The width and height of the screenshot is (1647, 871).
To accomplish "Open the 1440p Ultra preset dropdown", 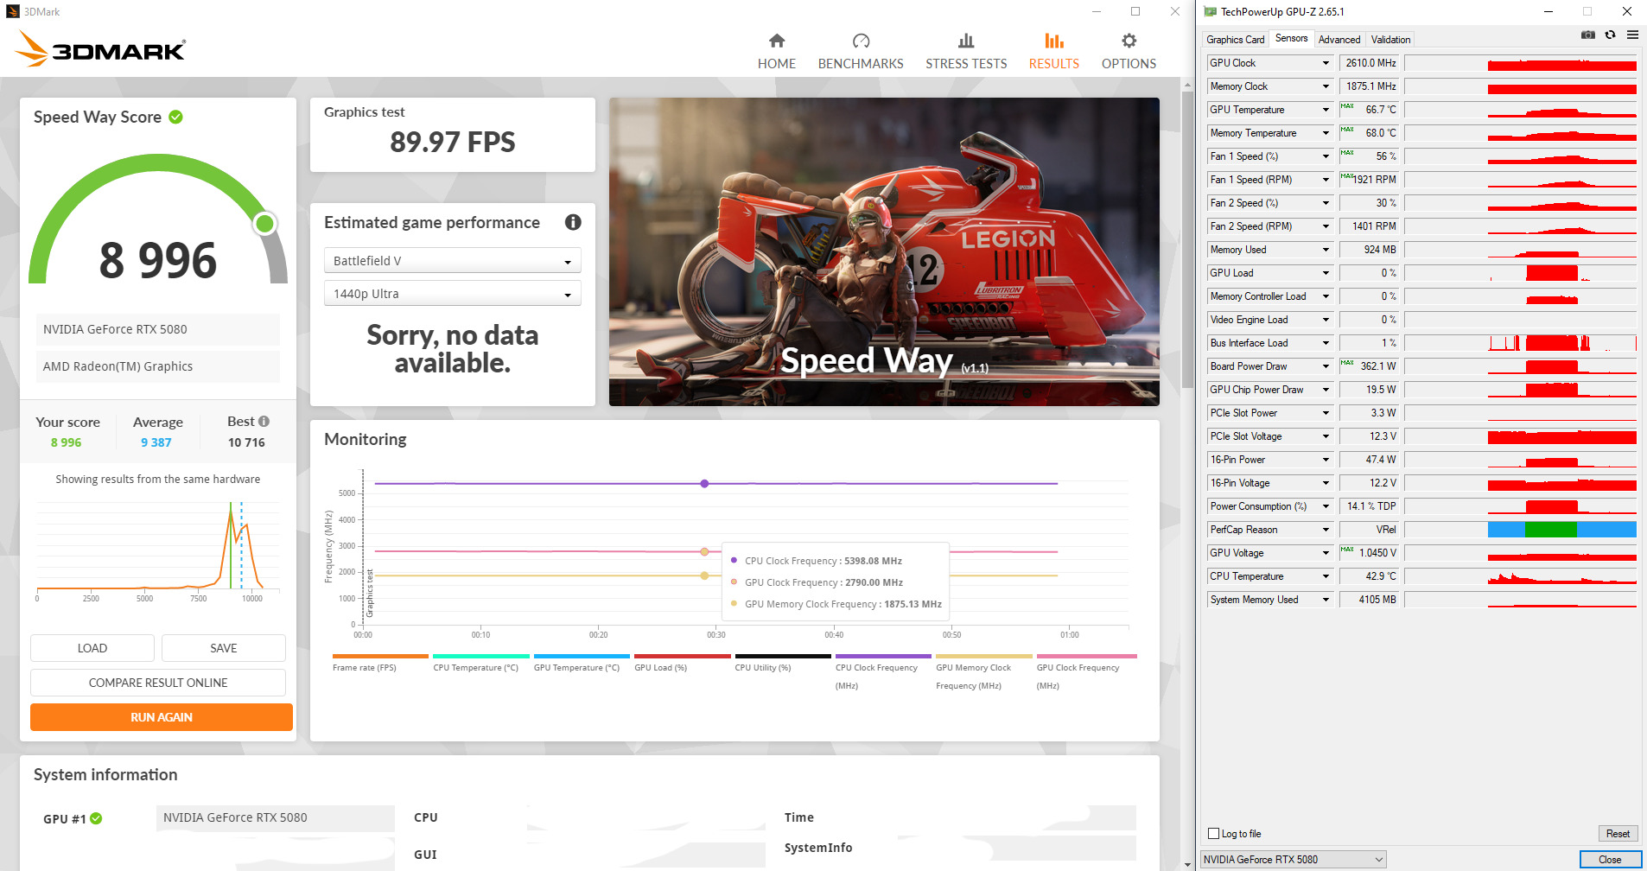I will (452, 294).
